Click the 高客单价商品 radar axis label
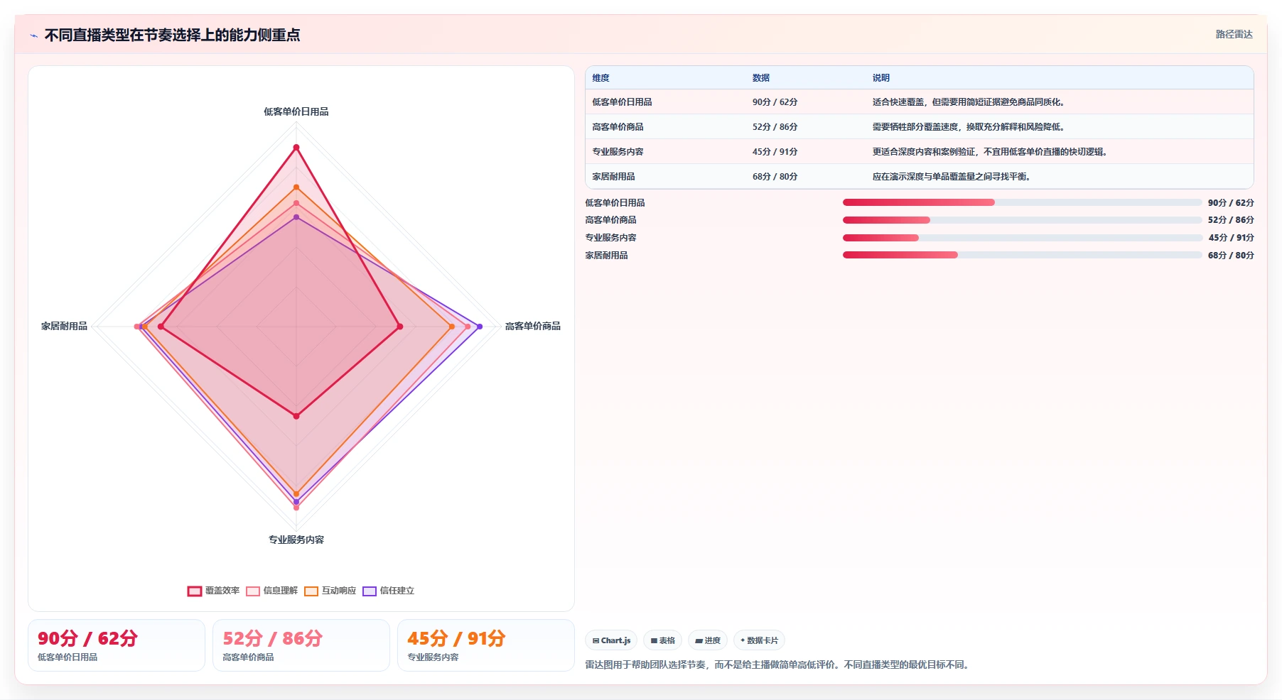1282x700 pixels. tap(533, 327)
